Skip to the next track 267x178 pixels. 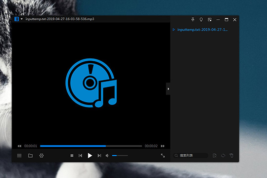coord(99,156)
